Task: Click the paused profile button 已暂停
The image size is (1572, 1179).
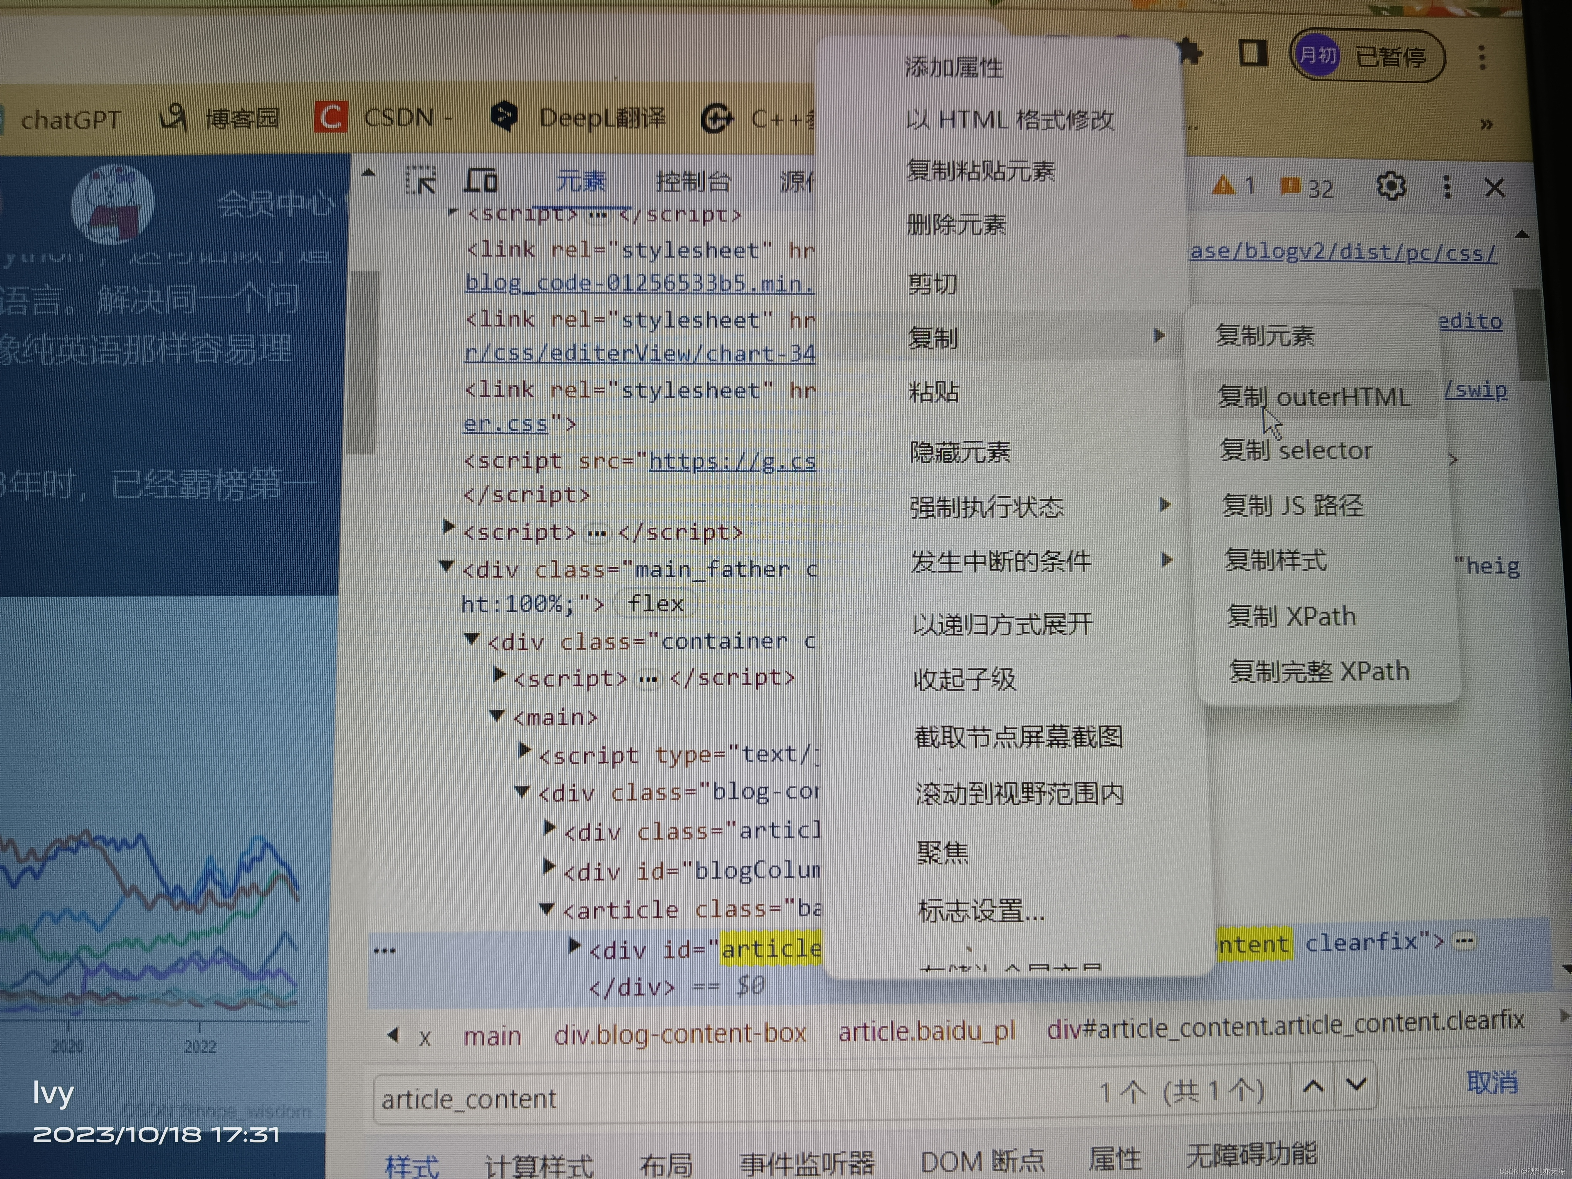Action: 1367,55
